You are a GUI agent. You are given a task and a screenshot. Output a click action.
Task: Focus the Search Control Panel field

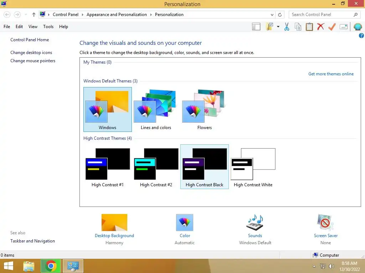(x=324, y=15)
